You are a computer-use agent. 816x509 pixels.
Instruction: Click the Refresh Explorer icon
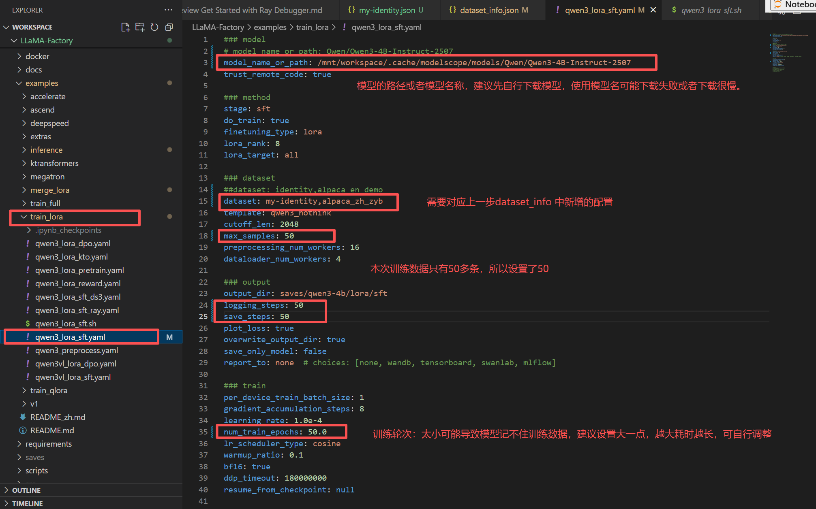tap(154, 27)
